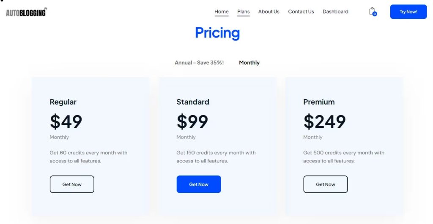Click the $49 price

66,122
